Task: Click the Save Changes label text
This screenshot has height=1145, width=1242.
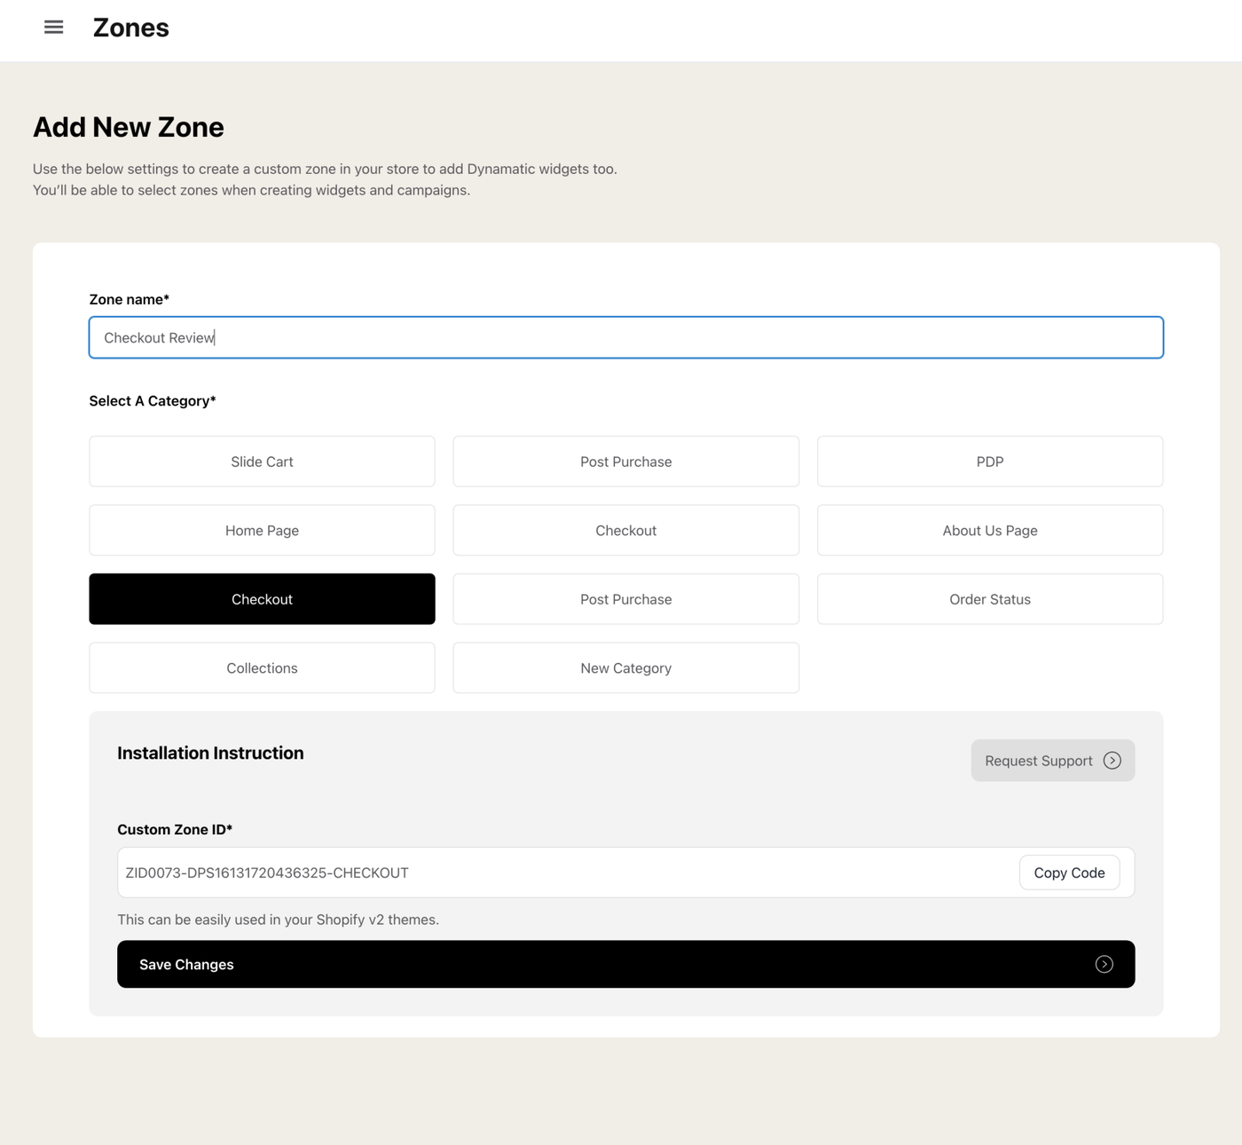Action: [186, 965]
